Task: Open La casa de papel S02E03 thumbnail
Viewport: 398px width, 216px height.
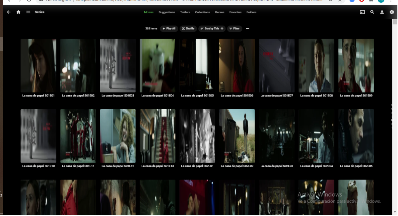Action: [x=277, y=136]
